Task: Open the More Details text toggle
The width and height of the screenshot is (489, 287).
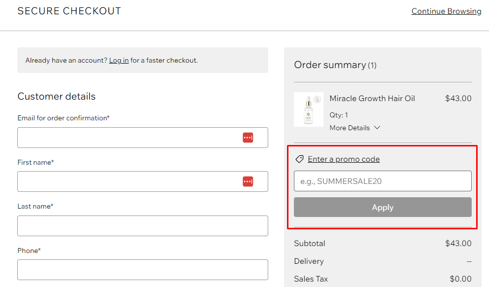Action: click(350, 128)
